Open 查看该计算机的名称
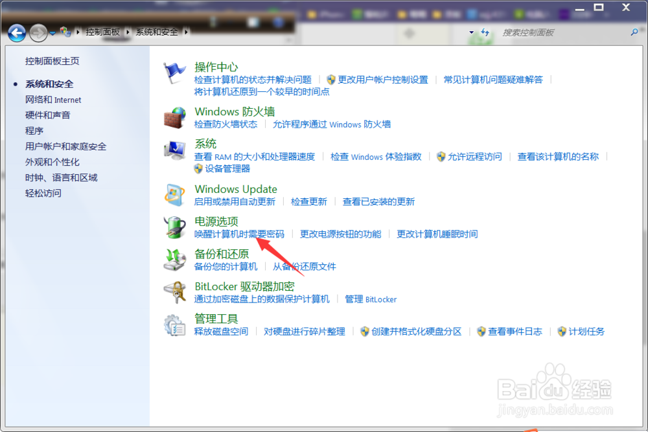 click(x=558, y=157)
